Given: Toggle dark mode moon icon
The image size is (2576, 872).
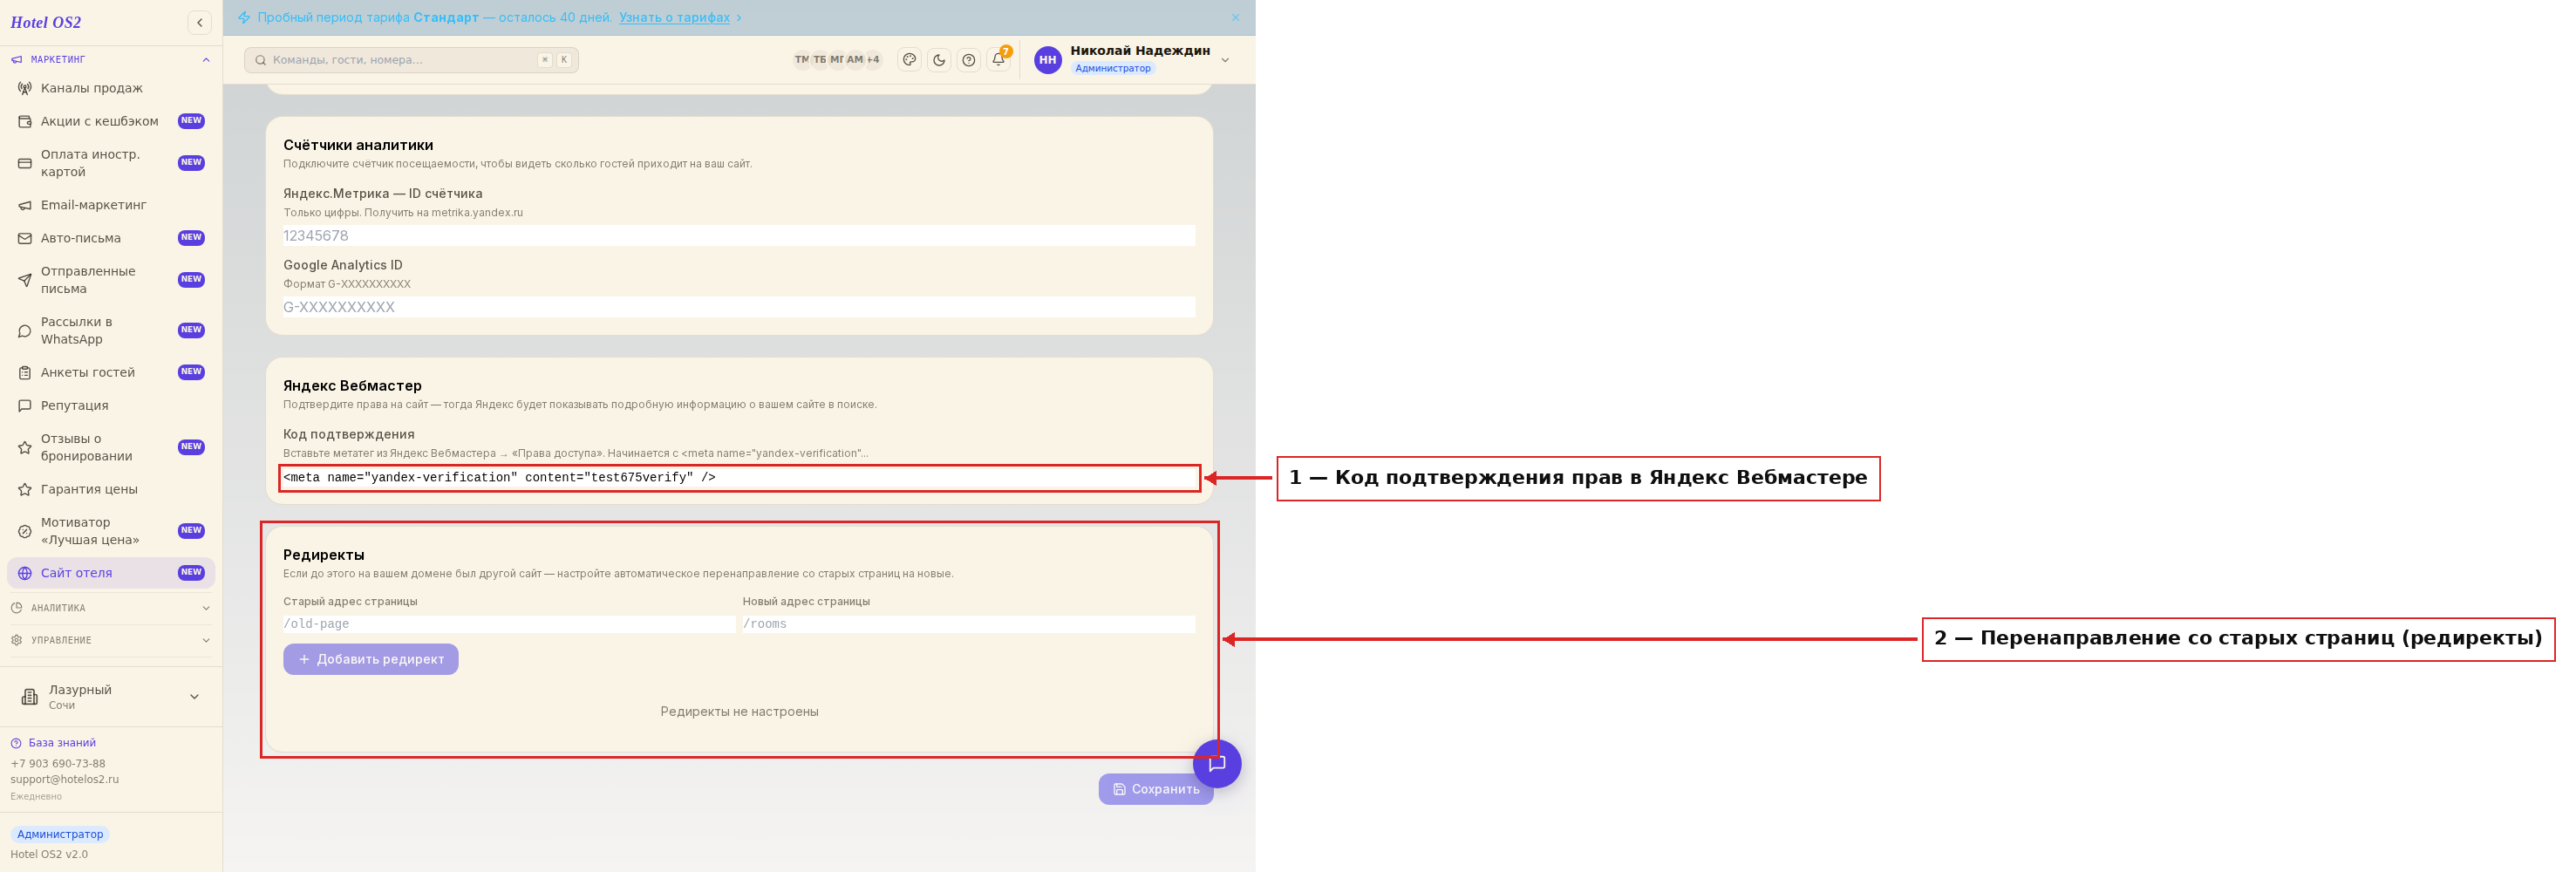Looking at the screenshot, I should click(x=939, y=60).
